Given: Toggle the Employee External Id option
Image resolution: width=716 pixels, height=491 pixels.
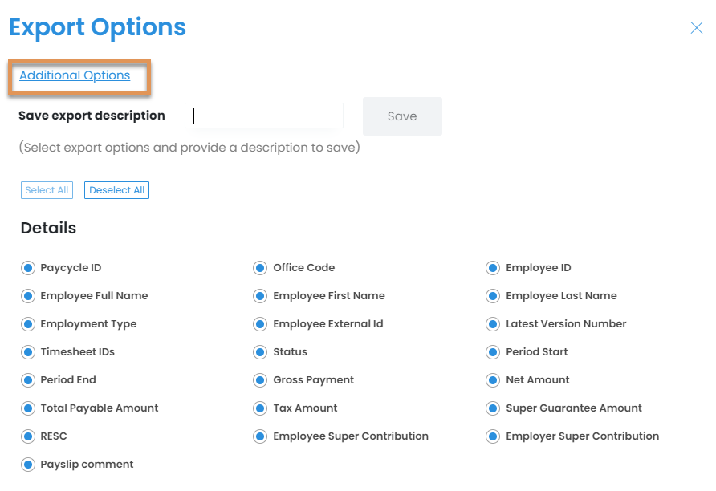Looking at the screenshot, I should pyautogui.click(x=260, y=324).
